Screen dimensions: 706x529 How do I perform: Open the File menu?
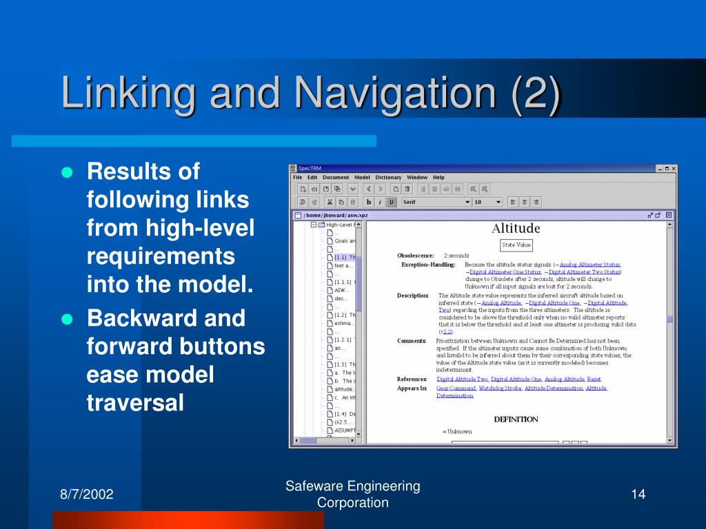298,177
